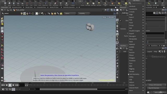Switch to the Animation Editor tab

(17, 7)
